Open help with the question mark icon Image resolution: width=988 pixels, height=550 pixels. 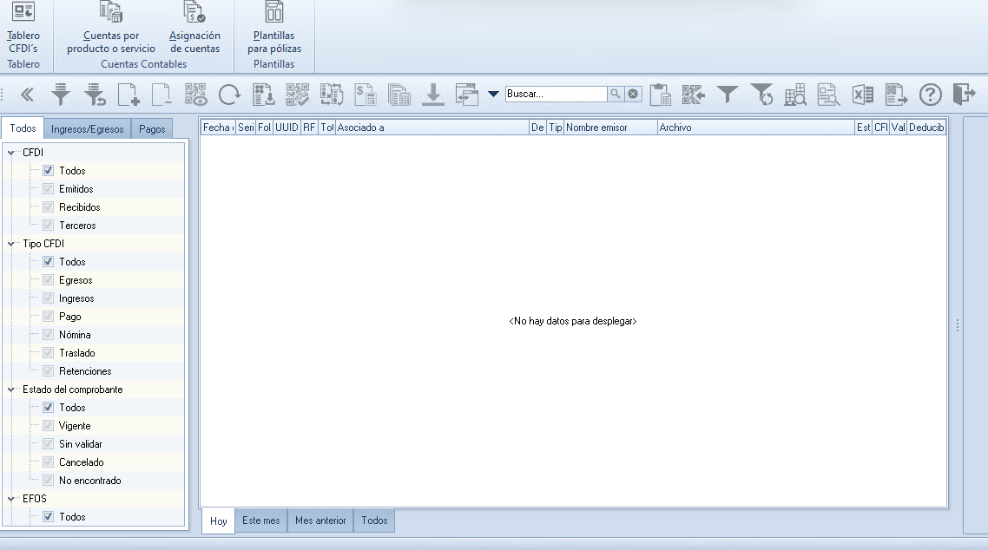pyautogui.click(x=930, y=95)
